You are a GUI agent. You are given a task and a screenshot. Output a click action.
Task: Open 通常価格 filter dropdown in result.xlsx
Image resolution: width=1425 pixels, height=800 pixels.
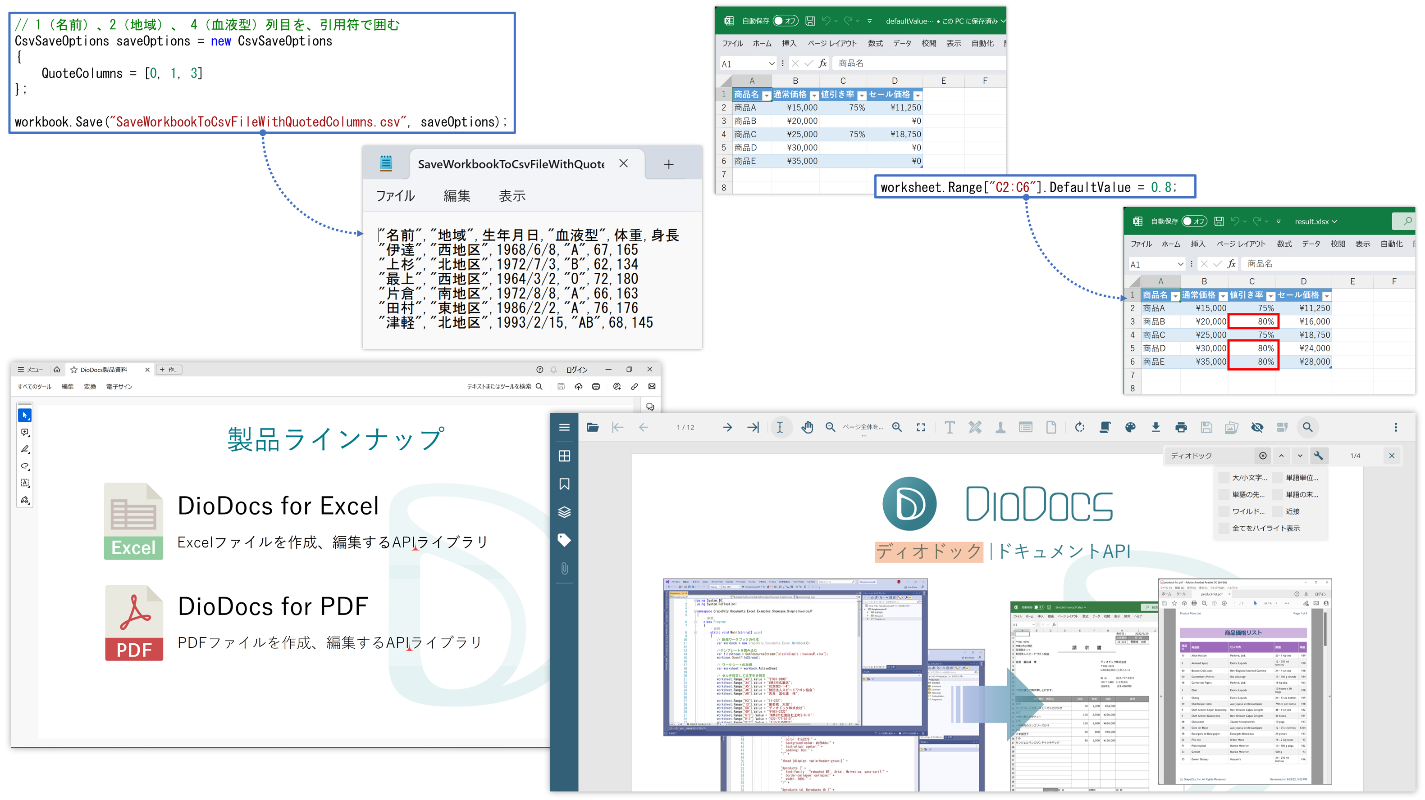[1223, 296]
